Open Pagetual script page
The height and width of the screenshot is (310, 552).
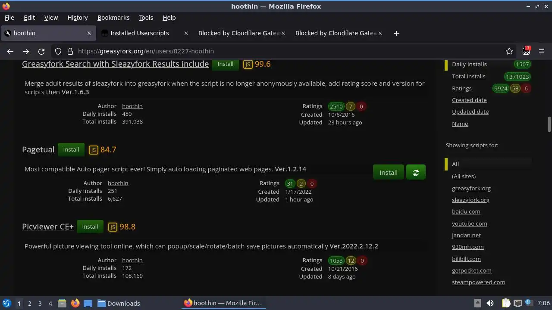point(38,150)
